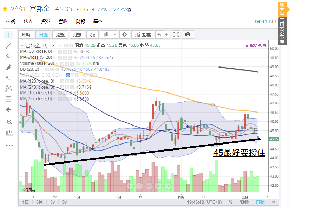Select the 日線 daily interval
316x211 pixels.
click(x=43, y=34)
